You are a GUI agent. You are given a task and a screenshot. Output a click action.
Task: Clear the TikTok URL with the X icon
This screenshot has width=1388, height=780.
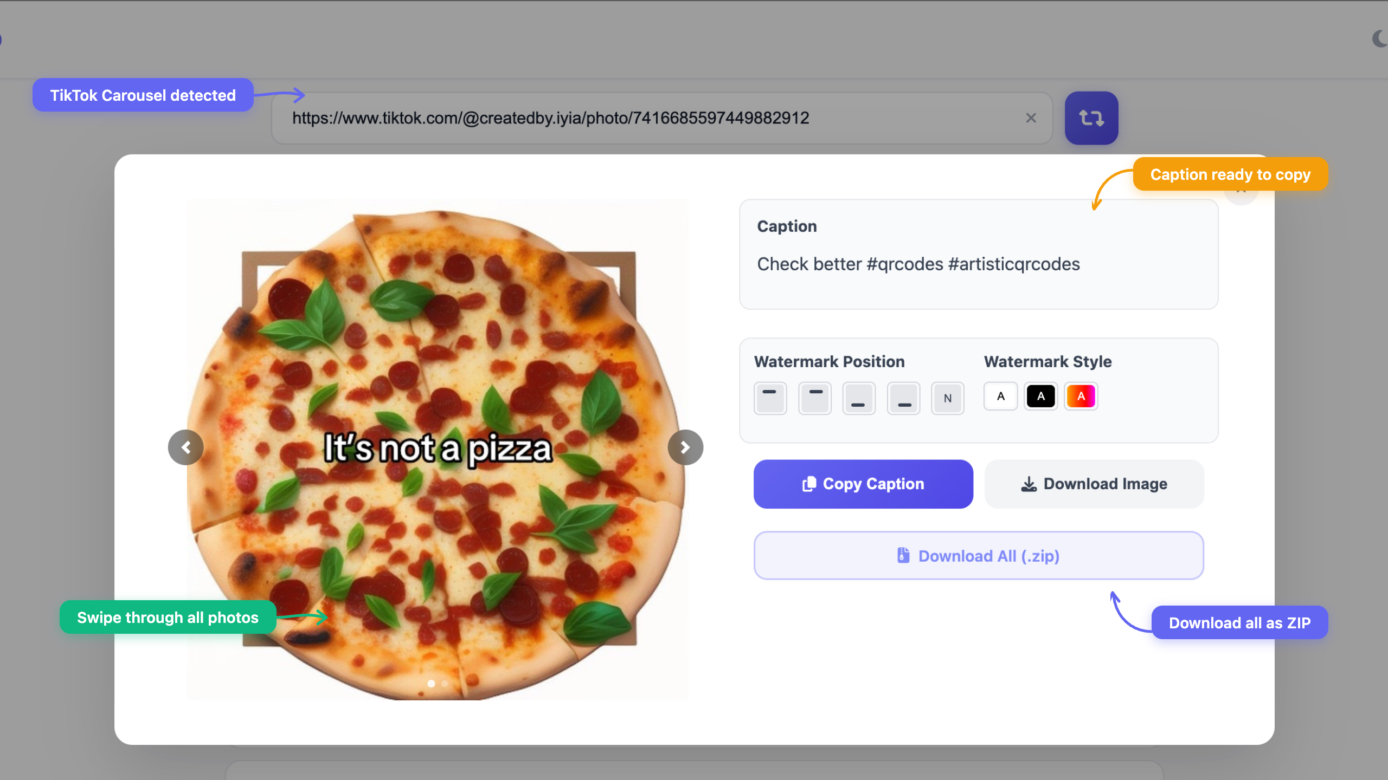[1031, 118]
